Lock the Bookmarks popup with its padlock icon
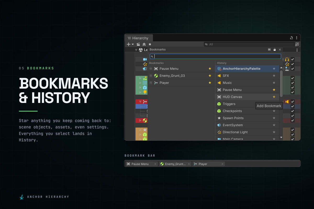The image size is (314, 209). click(274, 49)
